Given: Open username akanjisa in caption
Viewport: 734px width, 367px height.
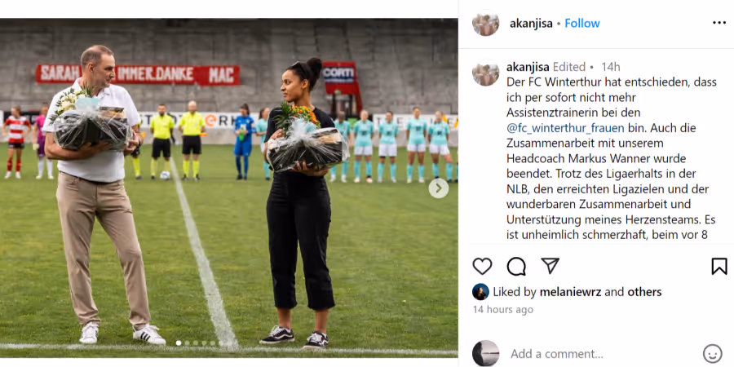Looking at the screenshot, I should [528, 67].
